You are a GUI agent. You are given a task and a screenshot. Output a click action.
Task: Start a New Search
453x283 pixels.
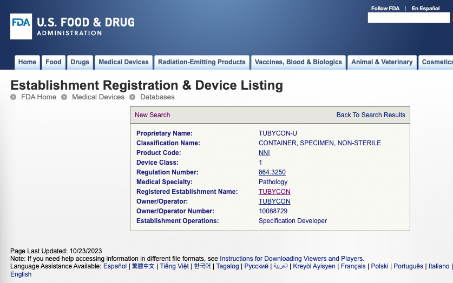[152, 115]
